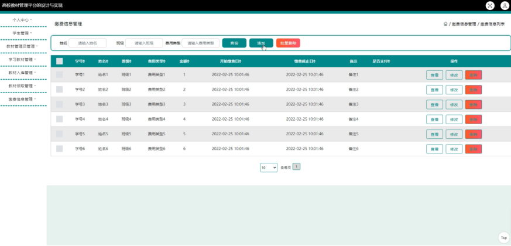Sort by 缴费截止日 column header
This screenshot has height=246, width=511.
pos(305,61)
